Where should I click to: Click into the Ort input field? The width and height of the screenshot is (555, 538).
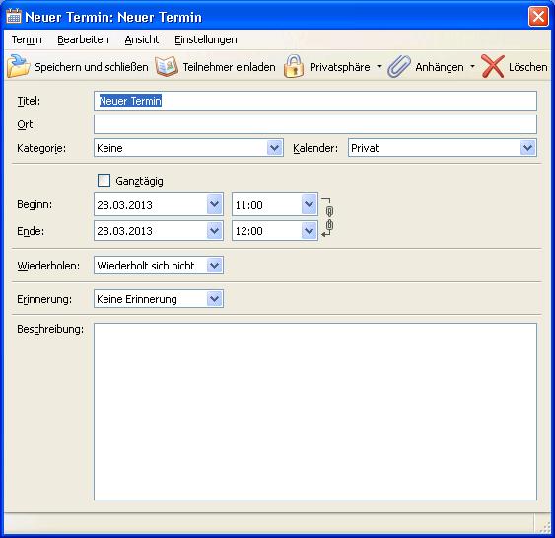pyautogui.click(x=315, y=124)
